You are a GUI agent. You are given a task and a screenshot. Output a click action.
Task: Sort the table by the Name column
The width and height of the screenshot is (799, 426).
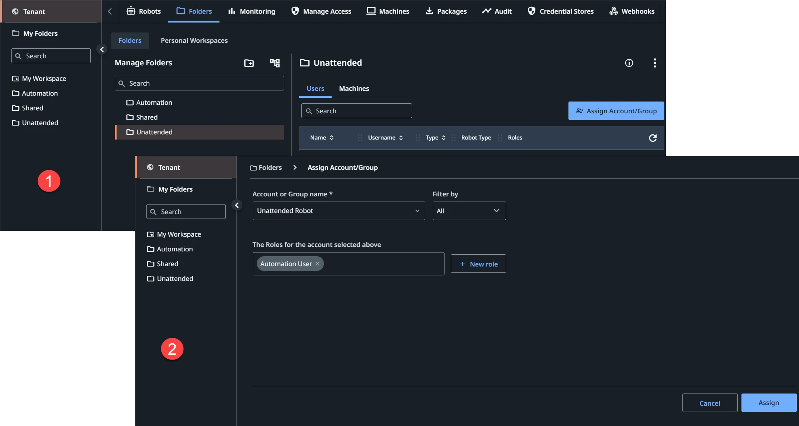pos(322,138)
